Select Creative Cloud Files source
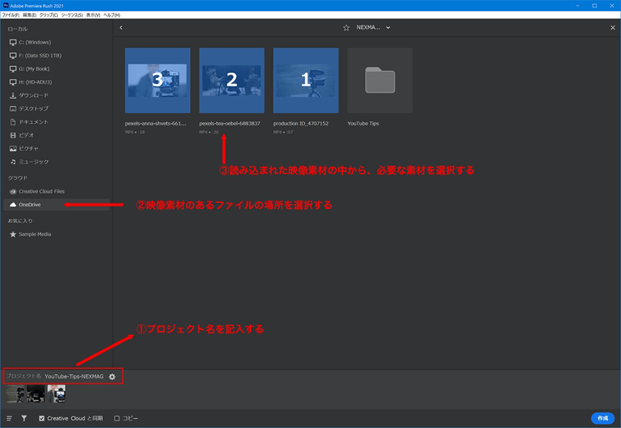Viewport: 621px width, 428px height. 37,191
